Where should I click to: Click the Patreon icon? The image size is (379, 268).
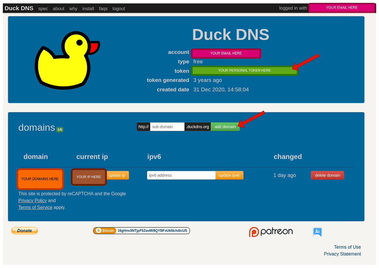click(271, 231)
